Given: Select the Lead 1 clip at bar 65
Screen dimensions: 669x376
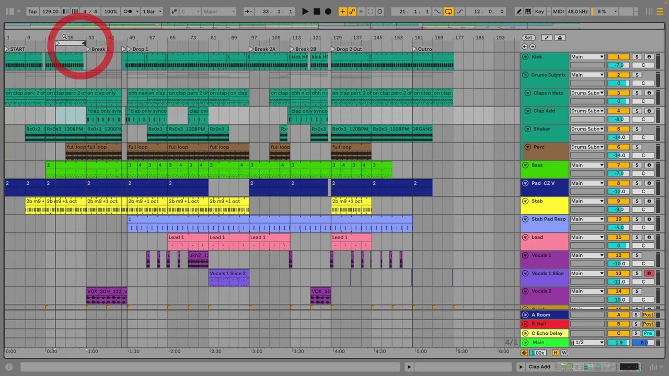Looking at the screenshot, I should (188, 242).
